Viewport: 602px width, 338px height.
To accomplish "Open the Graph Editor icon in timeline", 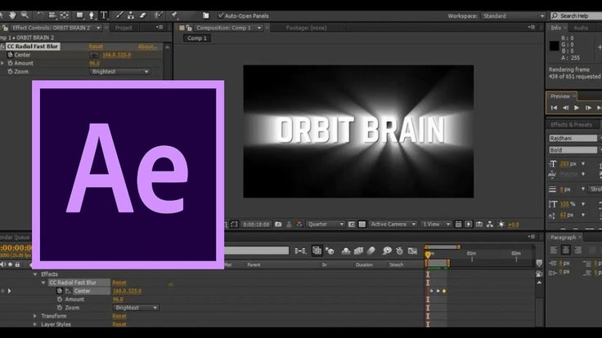I will point(413,251).
